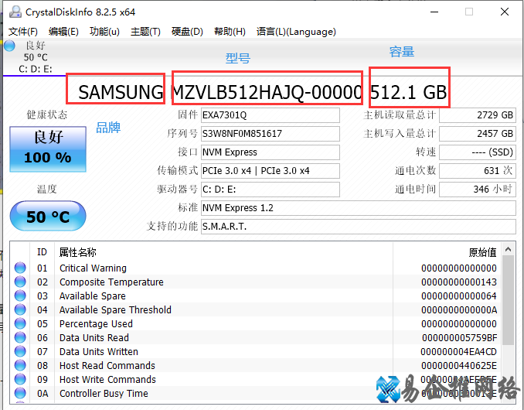The image size is (524, 410).
Task: Click raw value 000000000000A
Action: coord(459,309)
